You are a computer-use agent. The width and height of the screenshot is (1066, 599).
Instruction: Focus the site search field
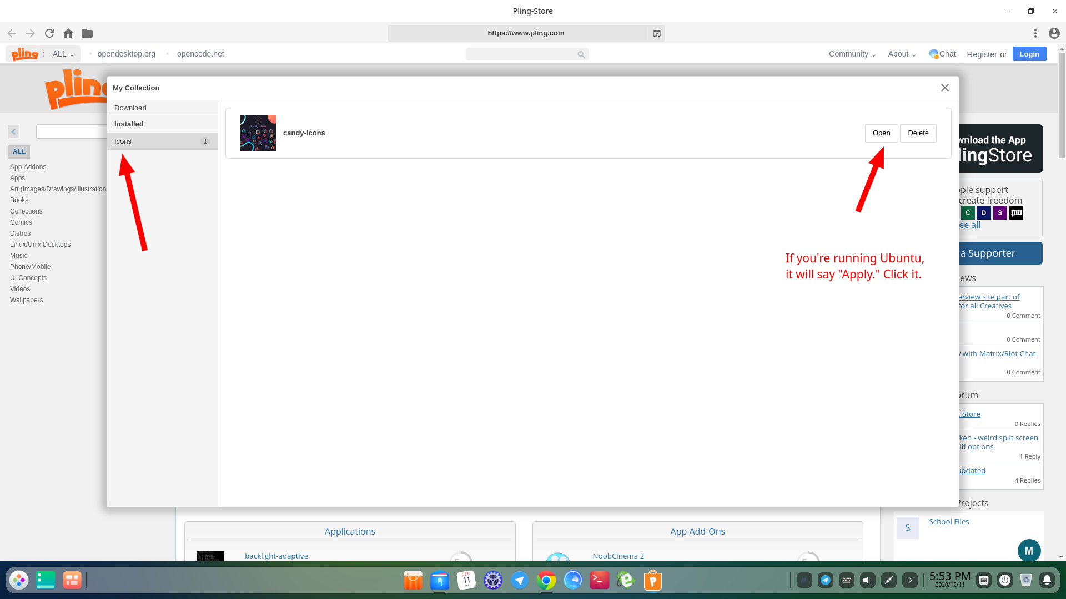(521, 54)
